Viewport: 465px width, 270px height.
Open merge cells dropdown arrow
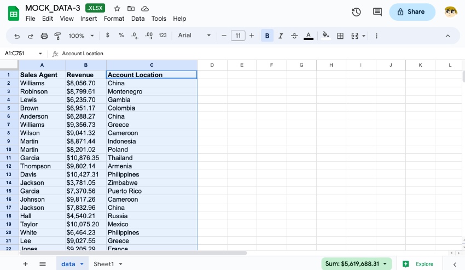pyautogui.click(x=364, y=36)
